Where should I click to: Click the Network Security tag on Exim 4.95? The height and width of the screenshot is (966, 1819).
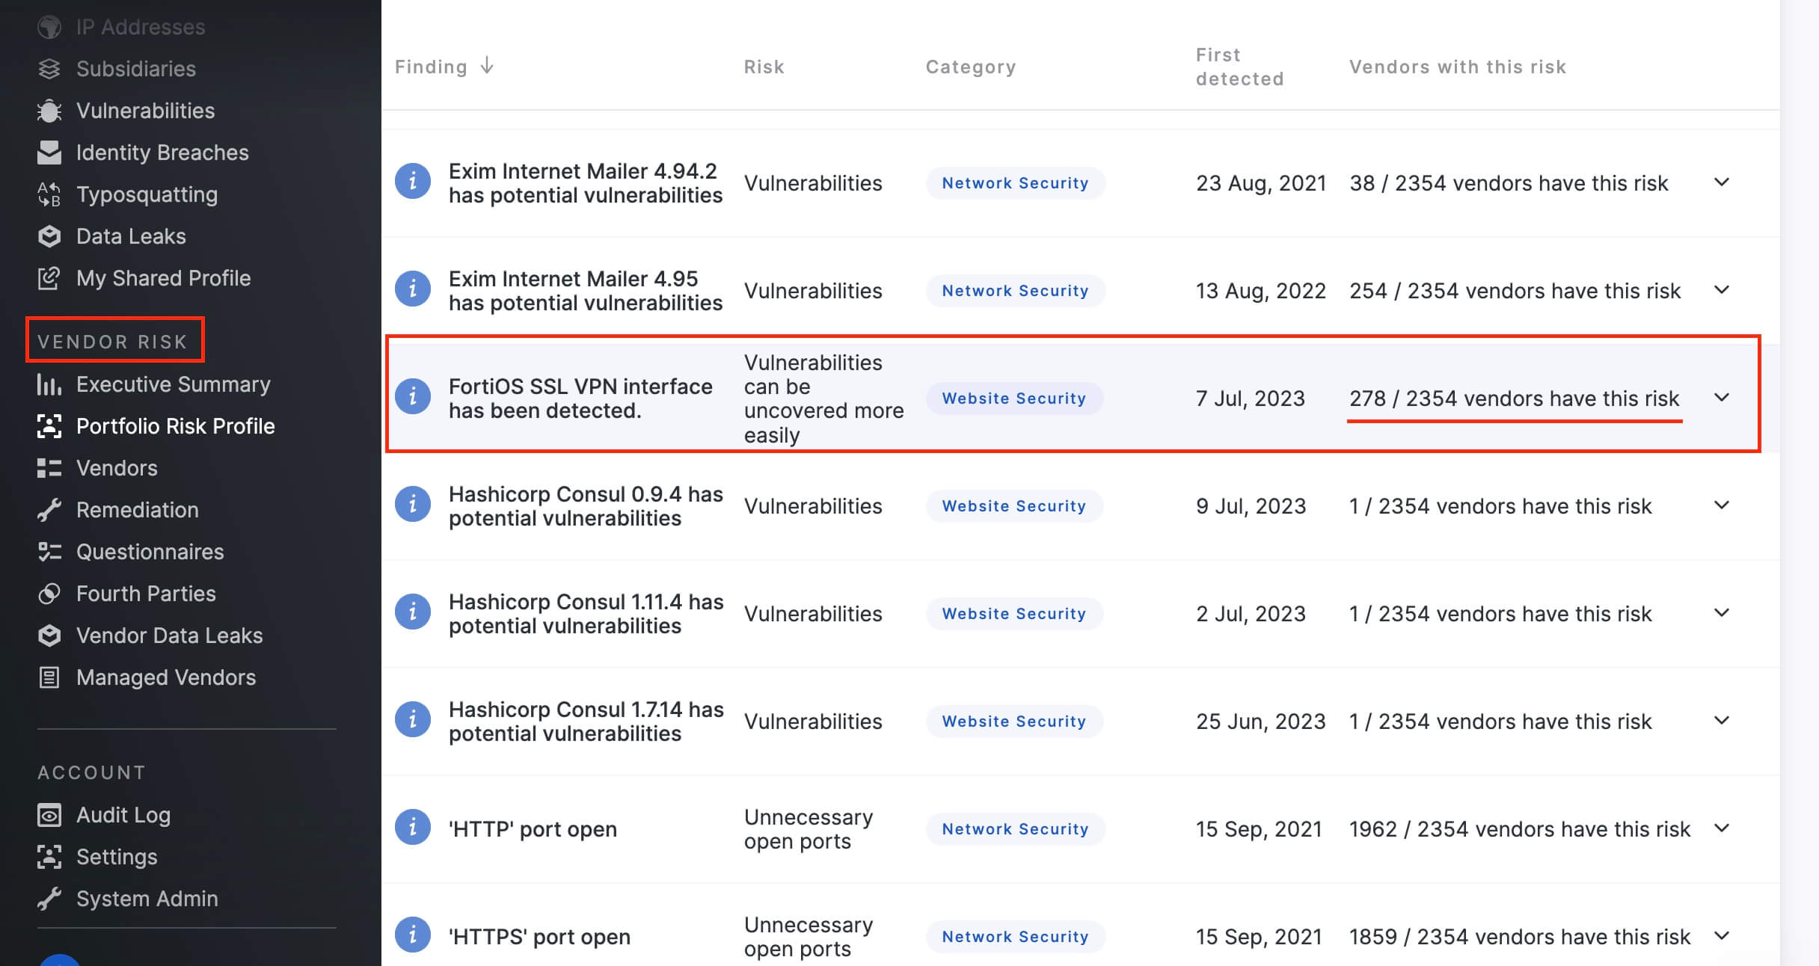pos(1015,290)
